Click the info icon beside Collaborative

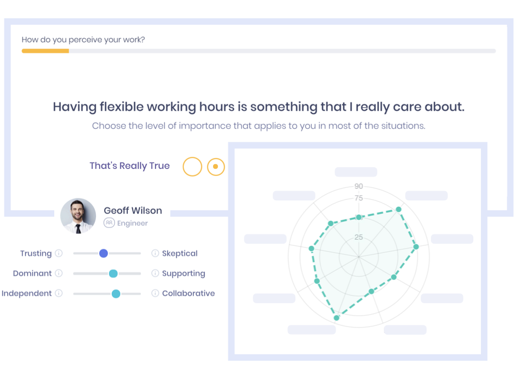tap(154, 293)
